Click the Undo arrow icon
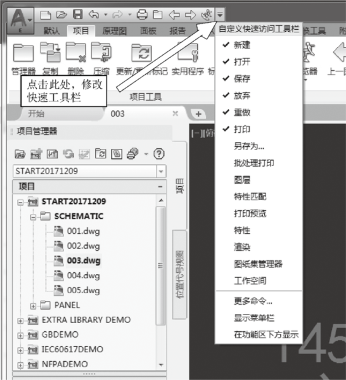Image resolution: width=346 pixels, height=380 pixels. (94, 15)
